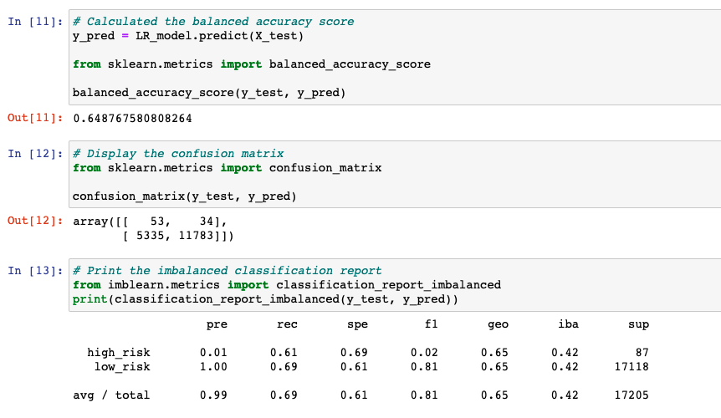
Task: Click the 'iba' column header
Action: tap(568, 324)
